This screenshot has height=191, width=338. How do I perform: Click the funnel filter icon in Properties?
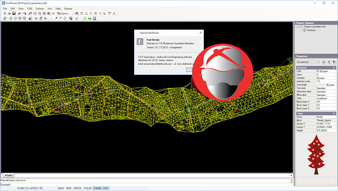click(334, 62)
